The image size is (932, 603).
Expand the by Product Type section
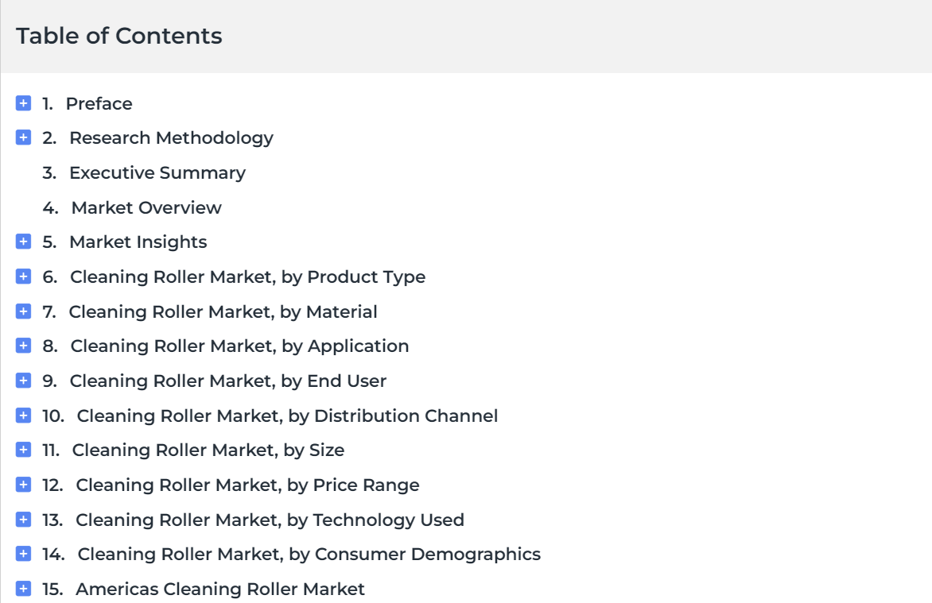click(x=24, y=276)
